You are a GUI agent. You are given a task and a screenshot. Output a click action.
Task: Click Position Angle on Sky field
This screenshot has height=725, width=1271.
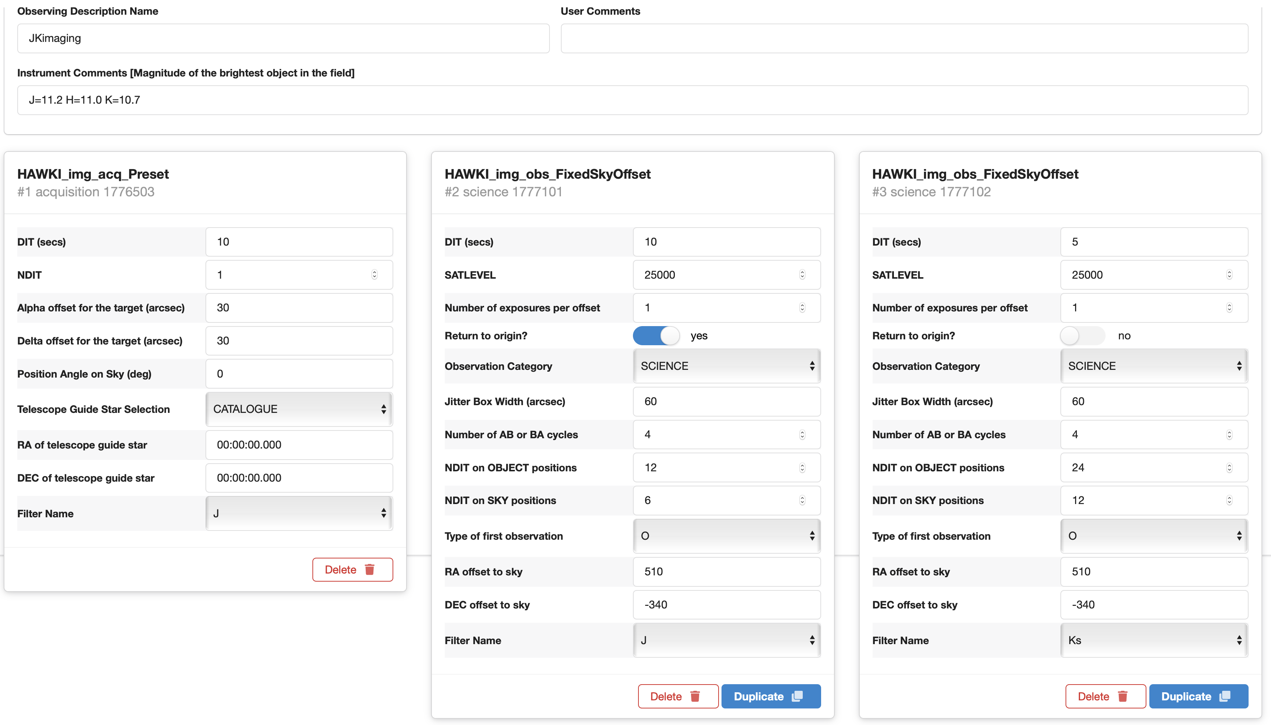pyautogui.click(x=299, y=374)
